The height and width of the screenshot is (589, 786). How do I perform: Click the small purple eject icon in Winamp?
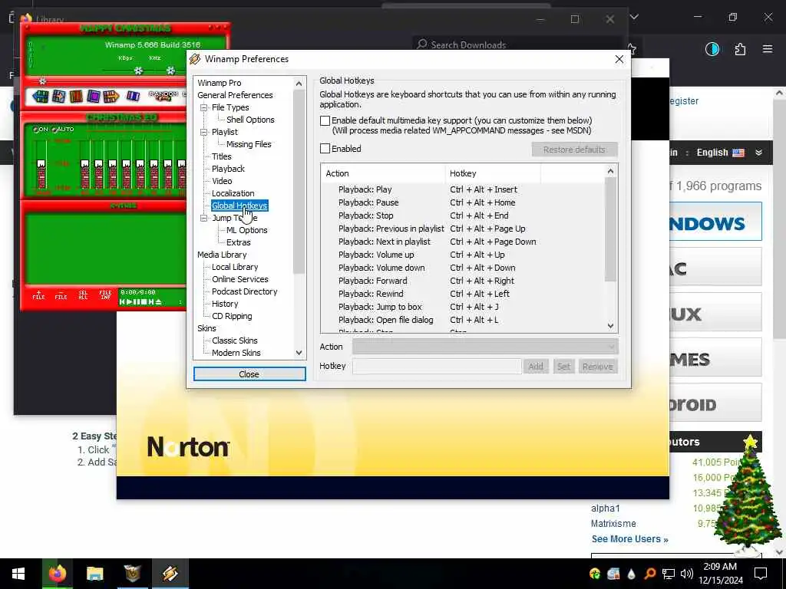[133, 96]
